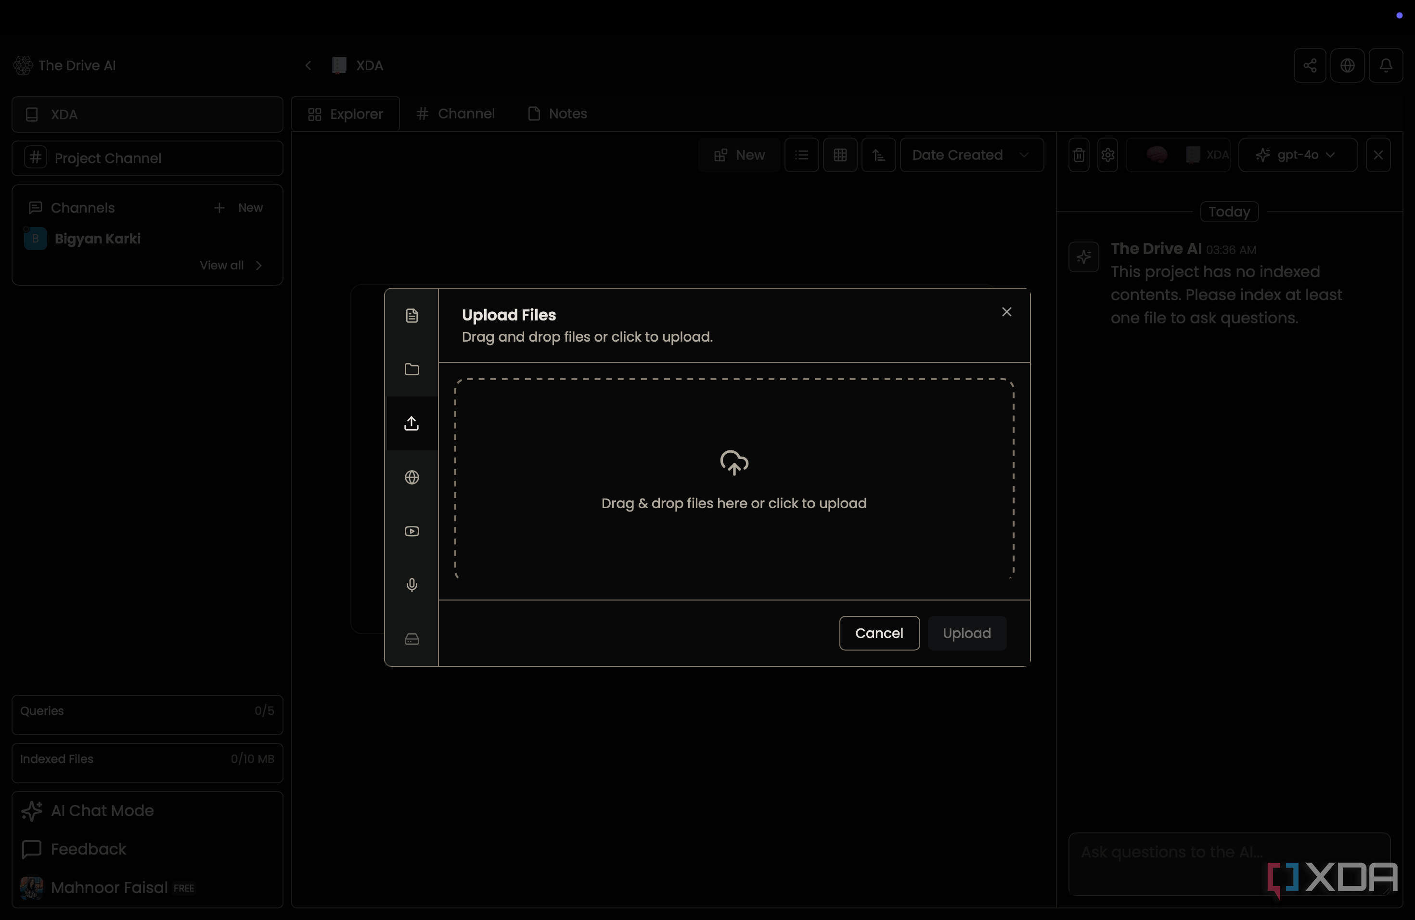1415x920 pixels.
Task: Open the globe icon in top bar
Action: [x=1348, y=65]
